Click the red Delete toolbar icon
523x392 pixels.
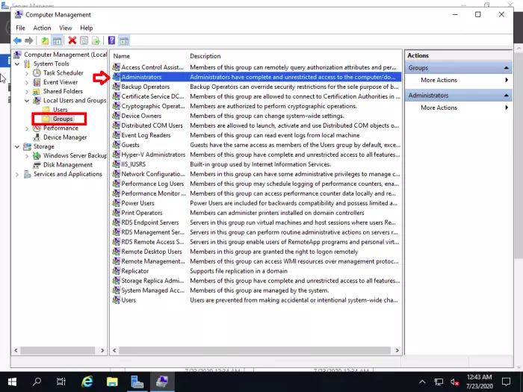pos(72,40)
